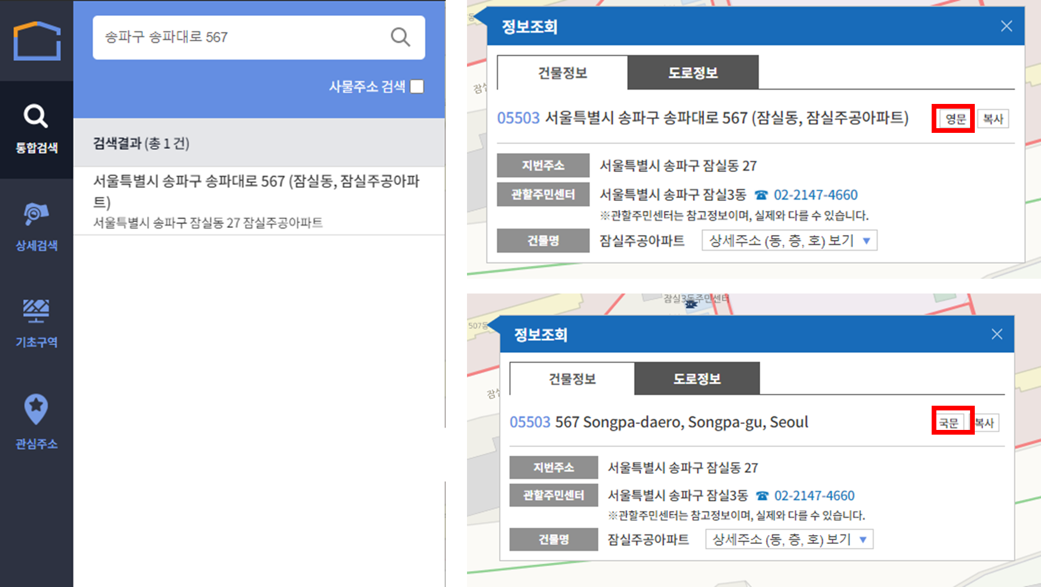This screenshot has height=587, width=1041.
Task: Click the address search input field
Action: pos(236,37)
